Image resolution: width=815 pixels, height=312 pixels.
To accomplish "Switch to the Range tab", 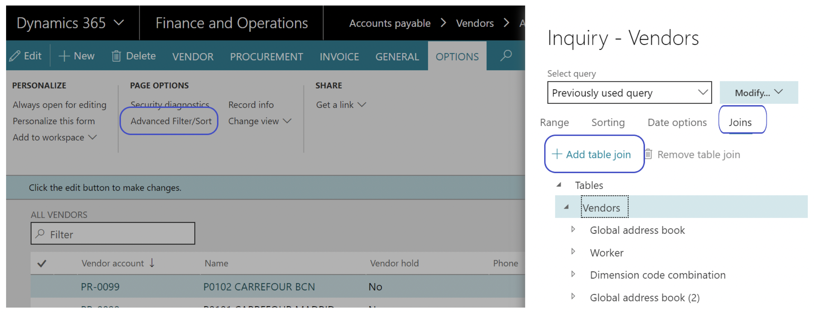I will click(x=554, y=122).
